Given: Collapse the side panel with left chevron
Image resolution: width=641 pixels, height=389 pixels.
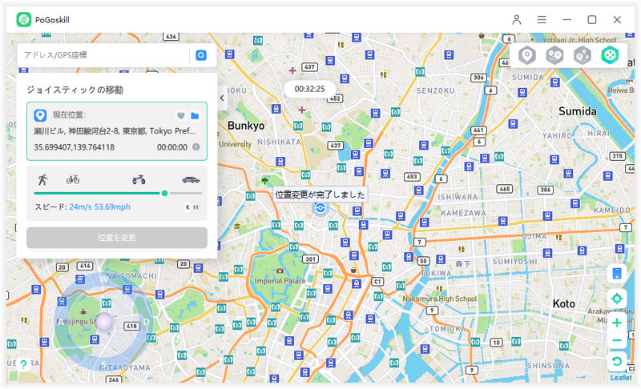Looking at the screenshot, I should point(222,98).
